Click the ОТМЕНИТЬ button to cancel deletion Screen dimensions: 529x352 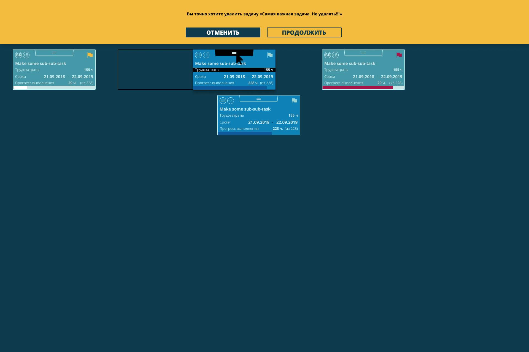pos(223,32)
